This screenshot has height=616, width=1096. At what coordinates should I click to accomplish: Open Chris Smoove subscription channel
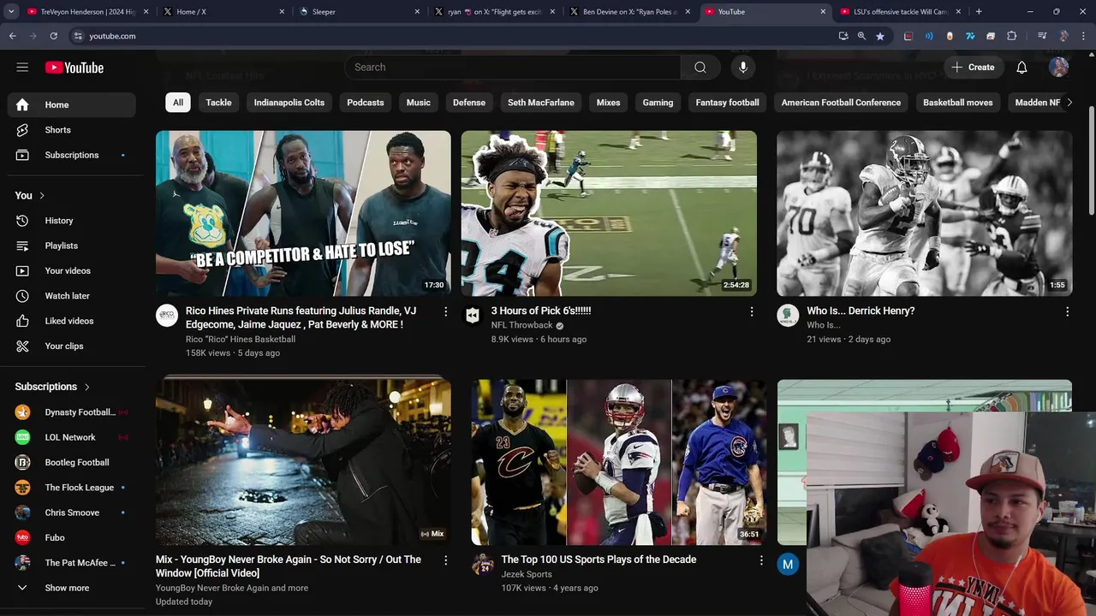coord(72,512)
